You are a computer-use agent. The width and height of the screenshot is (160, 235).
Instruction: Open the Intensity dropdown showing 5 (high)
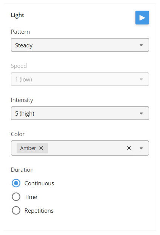click(x=80, y=113)
